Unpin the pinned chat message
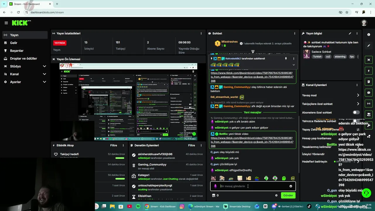 point(286,59)
